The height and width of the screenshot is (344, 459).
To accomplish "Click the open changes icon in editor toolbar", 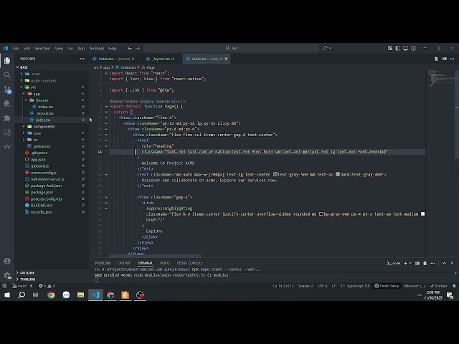I will pyautogui.click(x=437, y=59).
